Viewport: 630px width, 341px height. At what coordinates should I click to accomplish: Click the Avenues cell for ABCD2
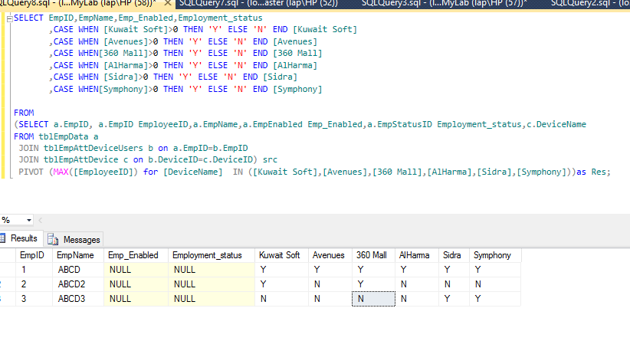[x=330, y=284]
